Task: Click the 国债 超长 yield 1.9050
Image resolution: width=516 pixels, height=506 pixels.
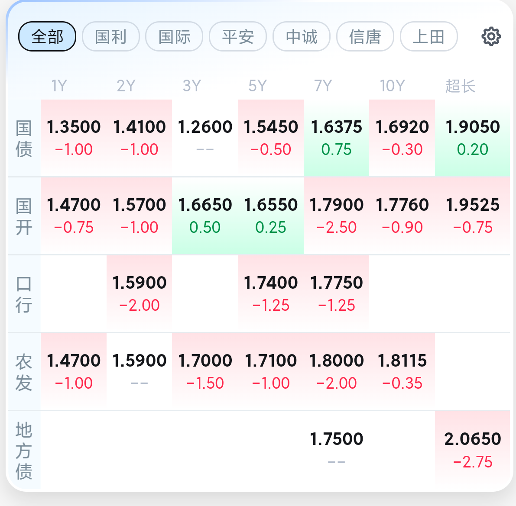Action: tap(473, 127)
